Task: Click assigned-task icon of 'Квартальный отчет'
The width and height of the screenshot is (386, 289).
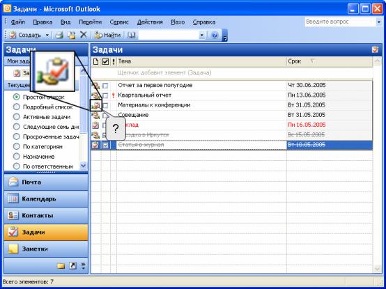Action: pos(95,95)
